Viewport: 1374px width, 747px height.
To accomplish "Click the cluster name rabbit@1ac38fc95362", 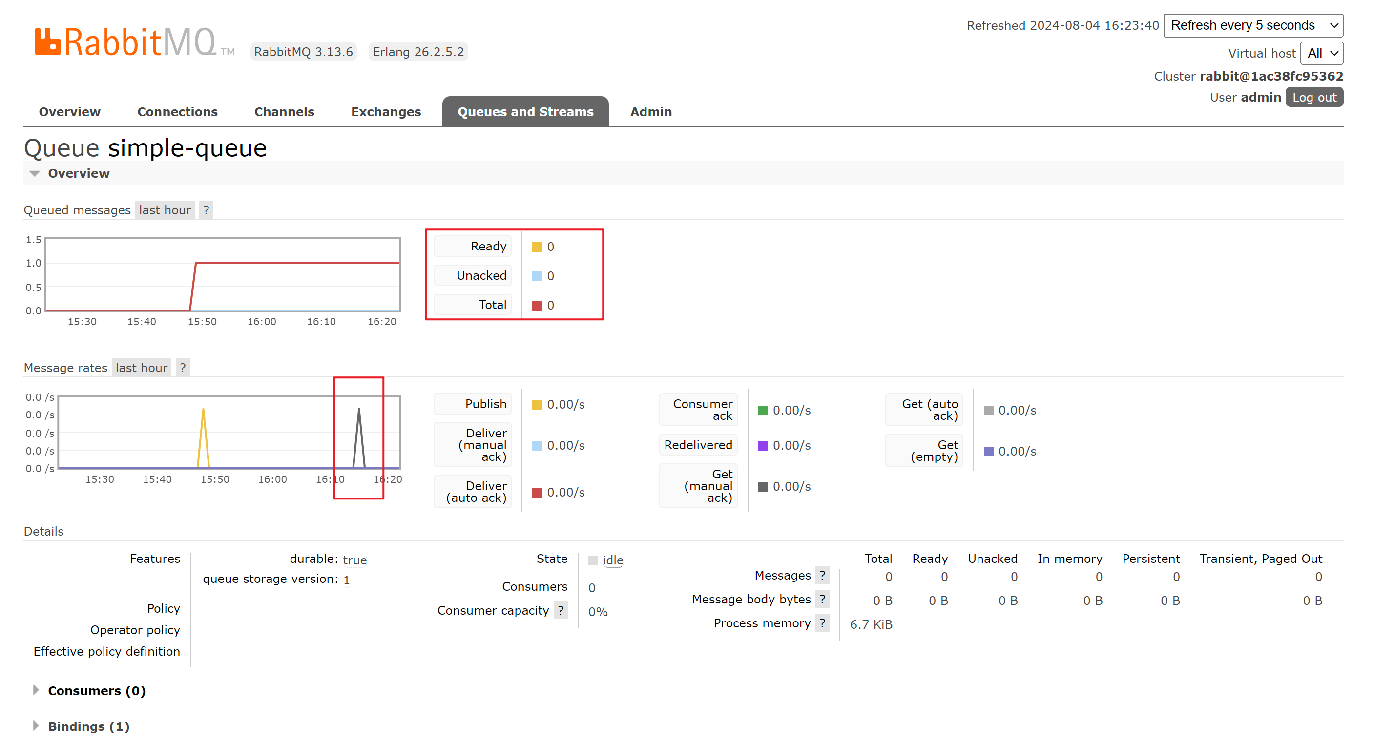I will pos(1271,76).
